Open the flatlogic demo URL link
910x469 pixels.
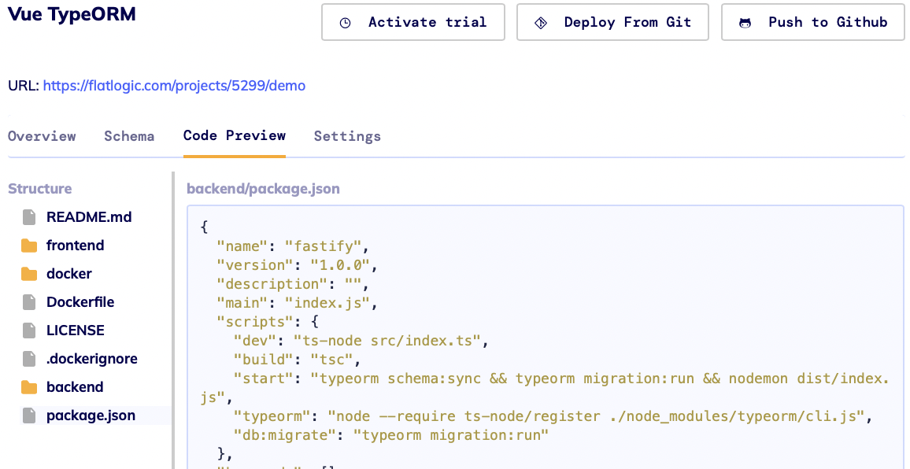tap(174, 86)
